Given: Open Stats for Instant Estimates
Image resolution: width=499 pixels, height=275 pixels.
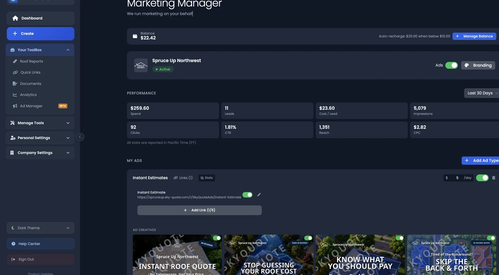Looking at the screenshot, I should (x=207, y=178).
